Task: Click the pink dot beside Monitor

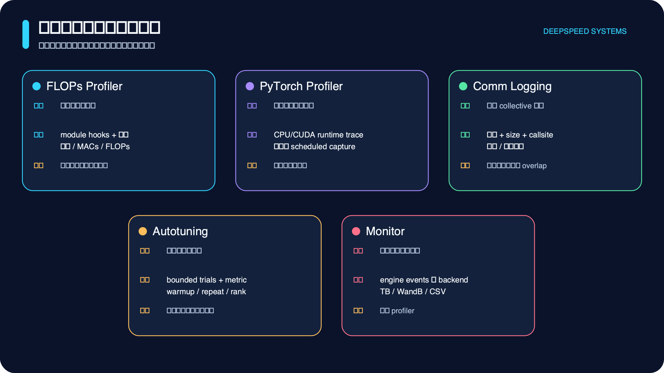Action: [x=356, y=231]
